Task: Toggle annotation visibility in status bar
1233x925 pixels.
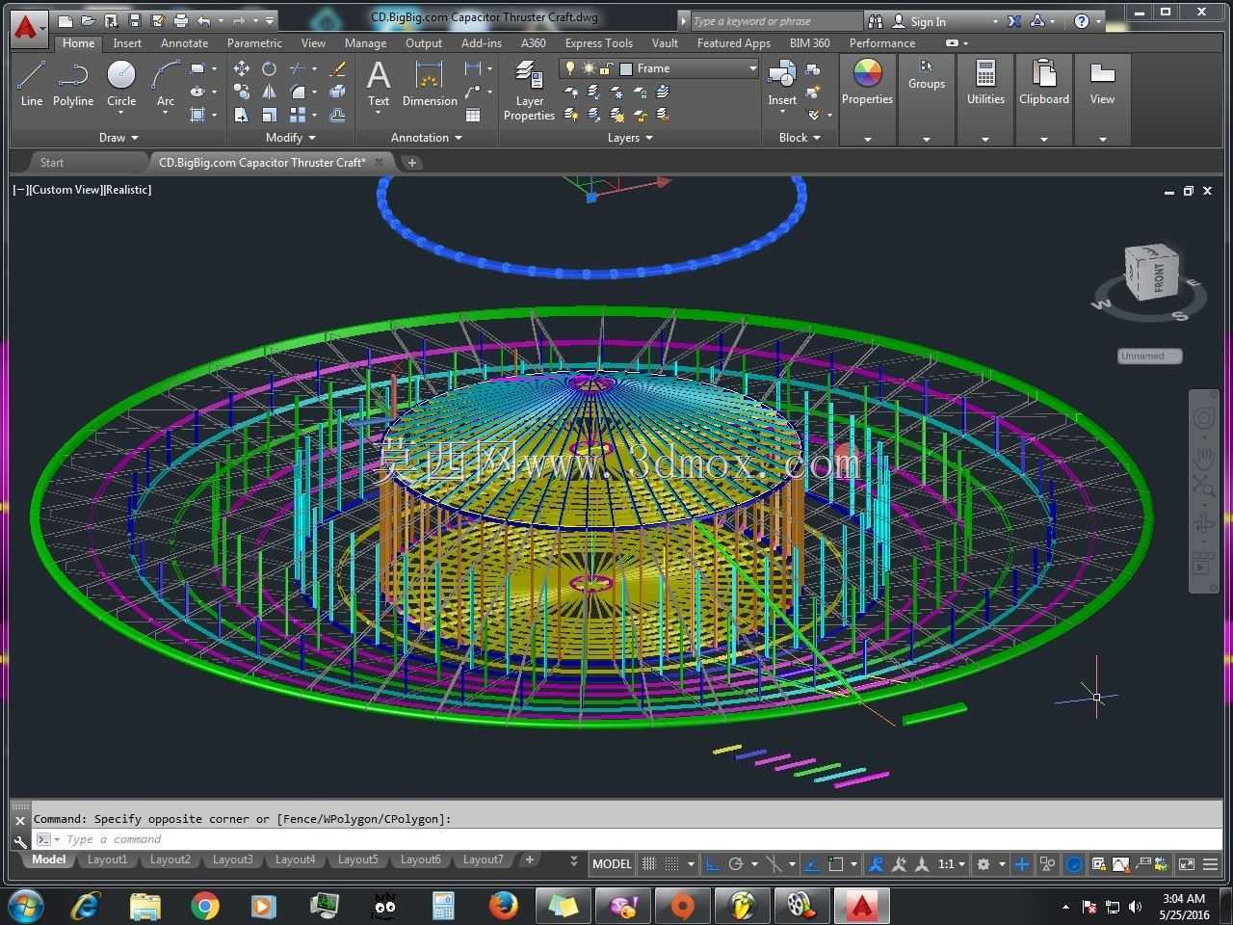Action: (875, 864)
